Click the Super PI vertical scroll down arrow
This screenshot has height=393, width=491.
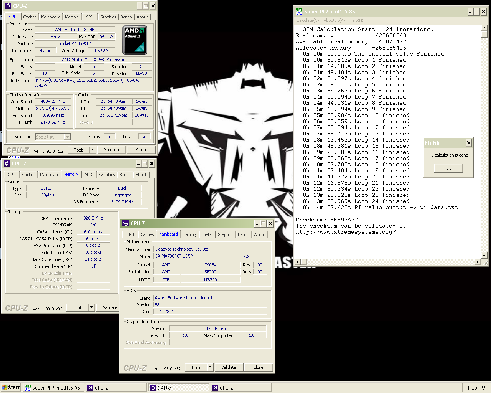(484, 255)
